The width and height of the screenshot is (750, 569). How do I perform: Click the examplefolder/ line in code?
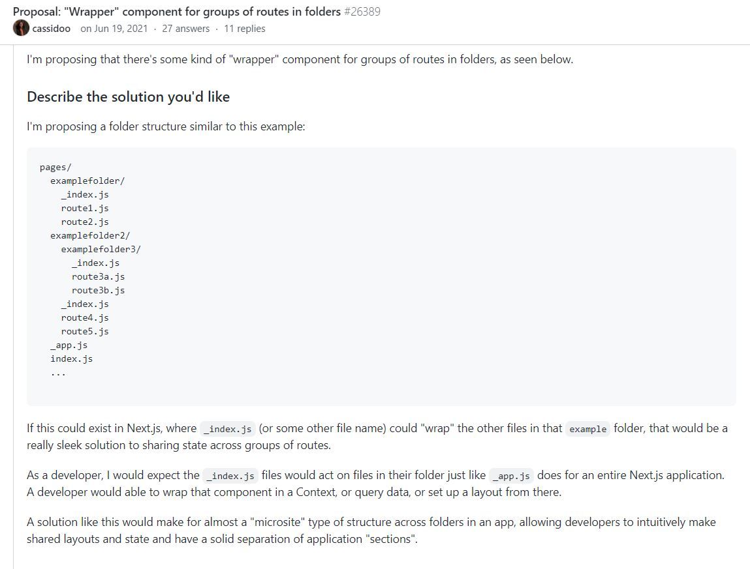[x=87, y=181]
